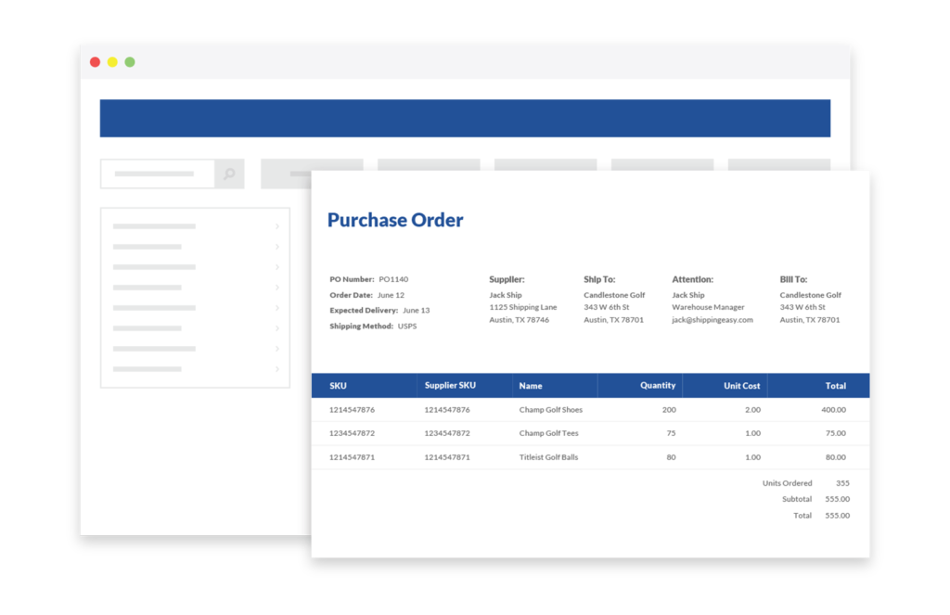
Task: Expand the second sidebar entry chevron
Action: click(x=276, y=247)
